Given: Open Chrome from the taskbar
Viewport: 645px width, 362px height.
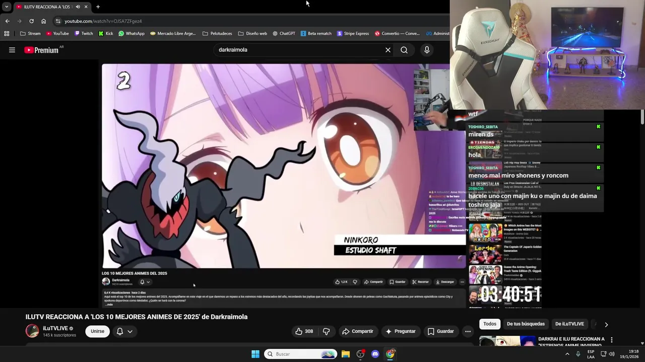Looking at the screenshot, I should pyautogui.click(x=390, y=354).
